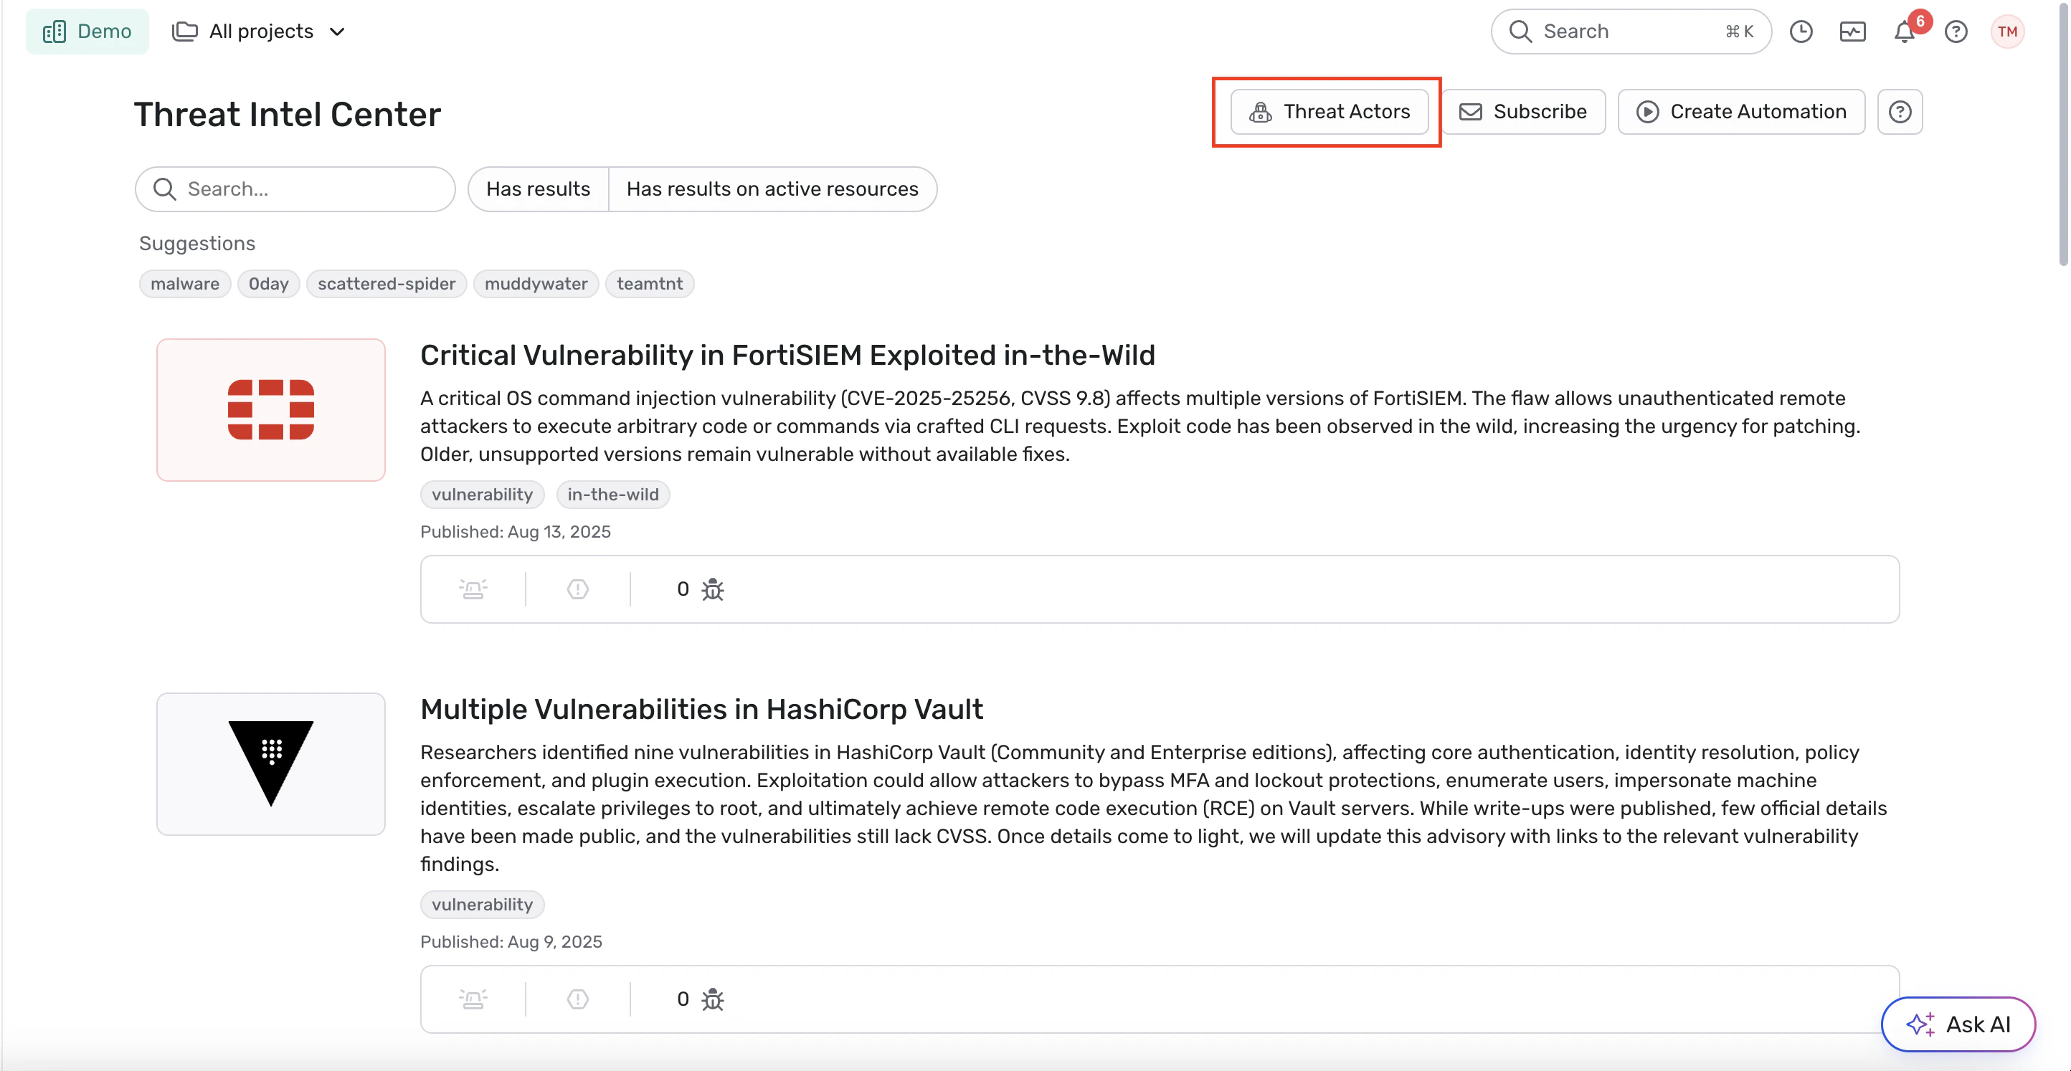Open the Threat Actors page

click(1329, 112)
